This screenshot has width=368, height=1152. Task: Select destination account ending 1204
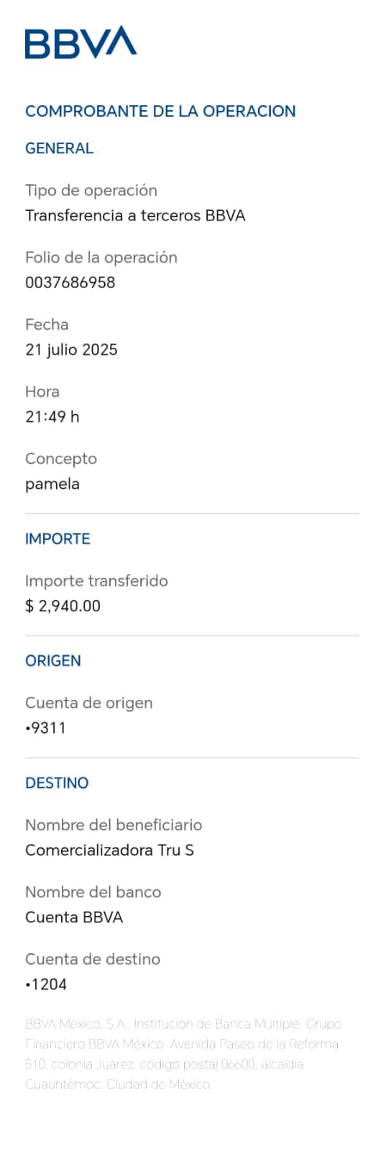pyautogui.click(x=46, y=984)
